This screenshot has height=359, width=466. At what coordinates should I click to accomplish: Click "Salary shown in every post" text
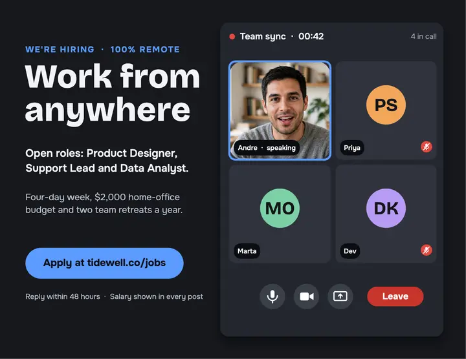157,296
